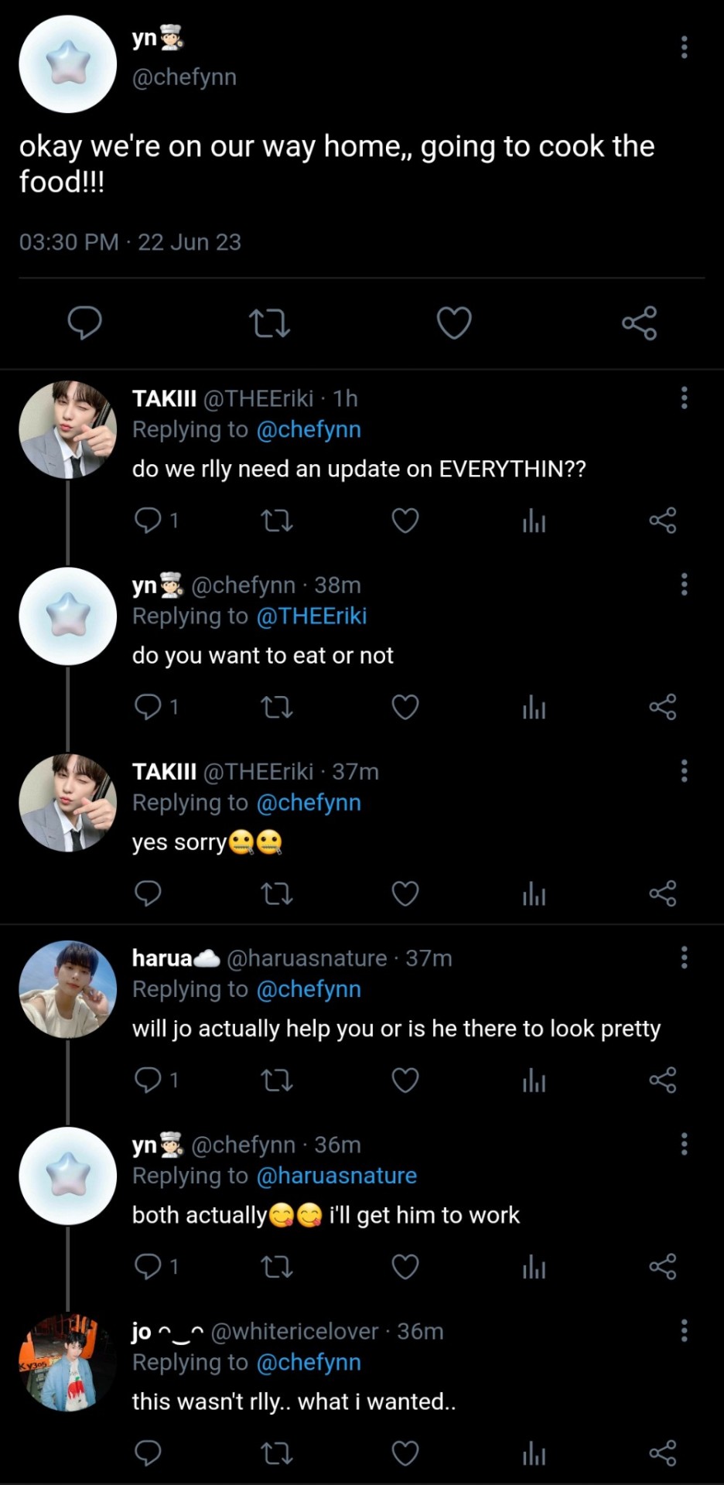View analytics on TAKIII's first reply
The image size is (724, 1485).
pyautogui.click(x=534, y=521)
